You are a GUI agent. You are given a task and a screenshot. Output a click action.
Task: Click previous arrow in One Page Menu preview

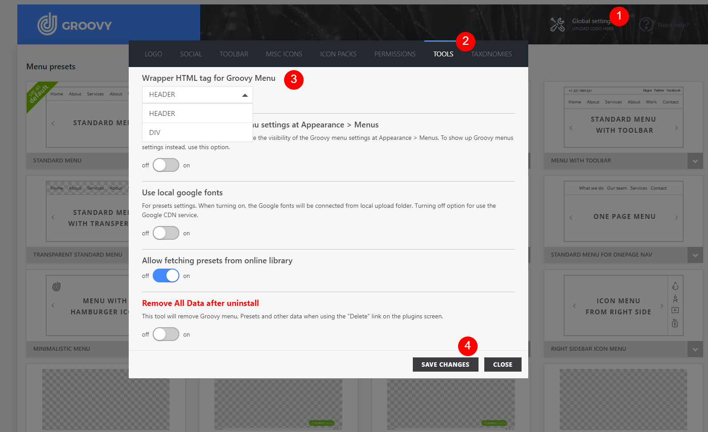(x=571, y=218)
